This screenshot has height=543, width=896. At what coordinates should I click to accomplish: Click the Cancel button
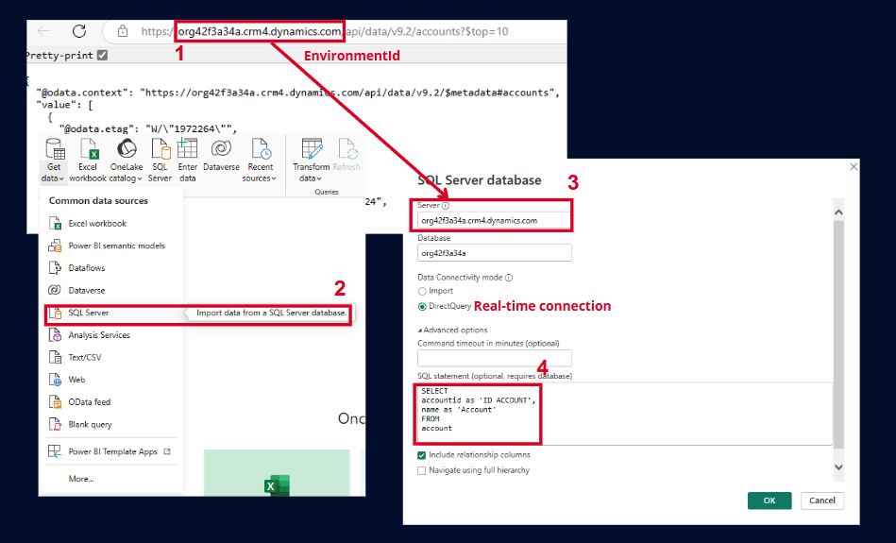click(x=821, y=501)
